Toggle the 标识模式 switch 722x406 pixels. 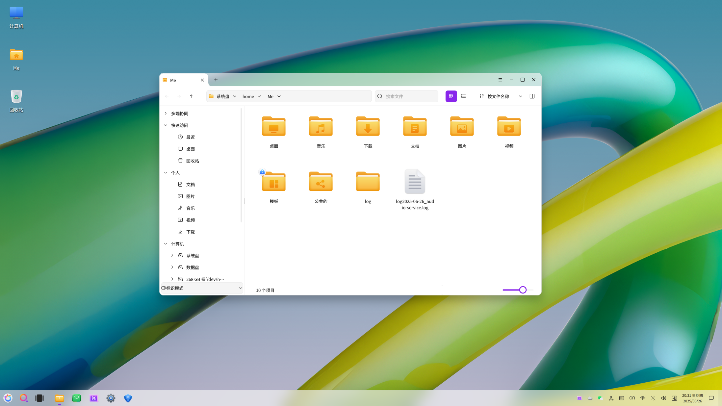pos(164,288)
